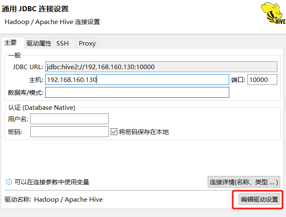The width and height of the screenshot is (286, 217).
Task: Click the 数据库/模式 input field
Action: tap(137, 92)
